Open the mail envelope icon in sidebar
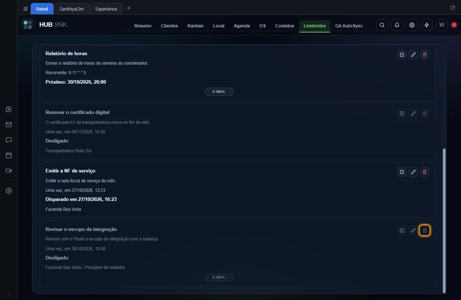This screenshot has width=461, height=300. (x=9, y=125)
